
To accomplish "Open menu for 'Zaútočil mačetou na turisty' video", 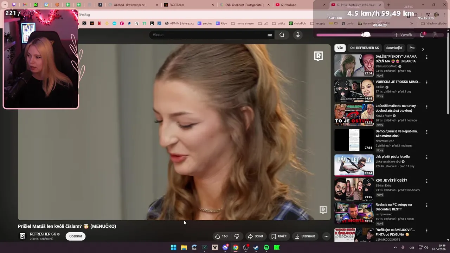I will (x=427, y=106).
